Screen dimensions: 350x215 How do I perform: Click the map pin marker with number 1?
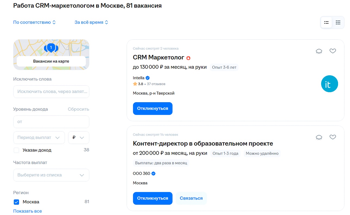51,48
